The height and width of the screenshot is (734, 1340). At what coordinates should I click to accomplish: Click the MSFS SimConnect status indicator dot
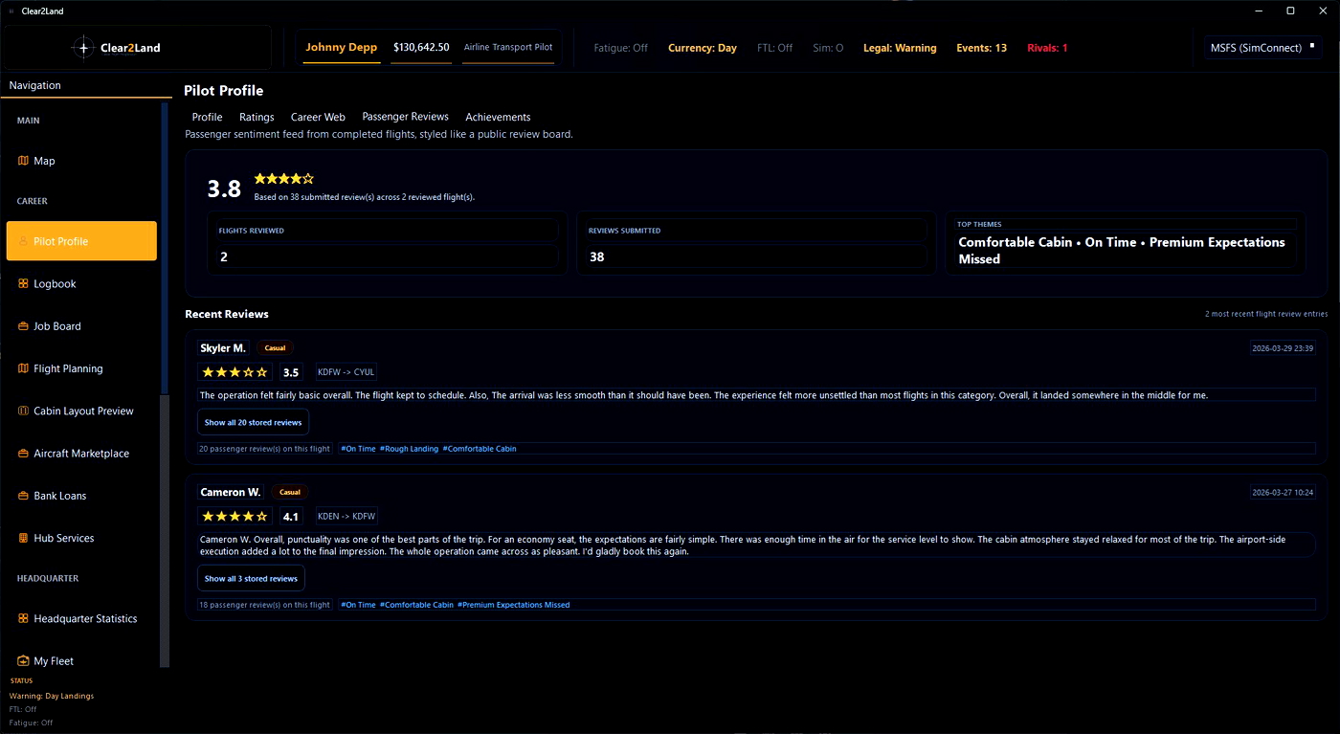pyautogui.click(x=1311, y=44)
